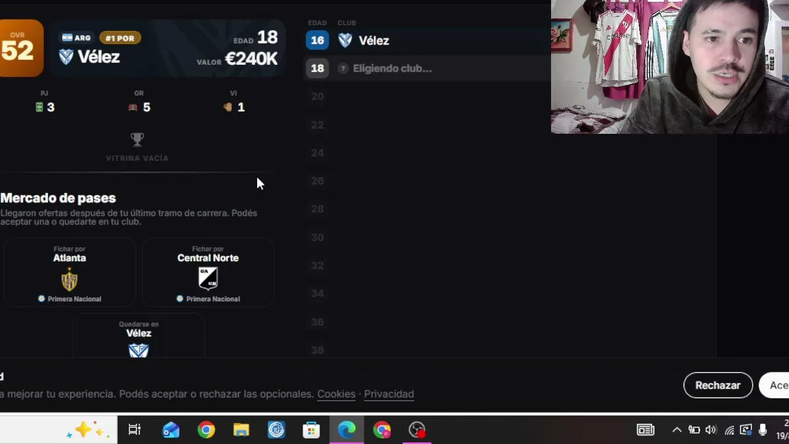Screen dimensions: 789x444
Task: Open the Wi-Fi network tray icon
Action: point(729,430)
